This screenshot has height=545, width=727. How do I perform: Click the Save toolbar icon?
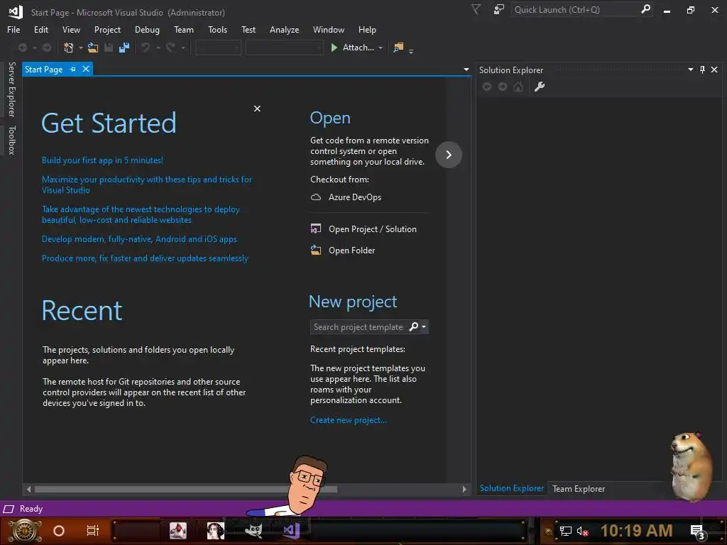(109, 48)
